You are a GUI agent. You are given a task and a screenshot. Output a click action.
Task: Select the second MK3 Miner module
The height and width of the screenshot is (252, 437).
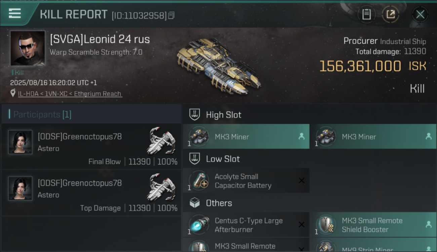373,136
